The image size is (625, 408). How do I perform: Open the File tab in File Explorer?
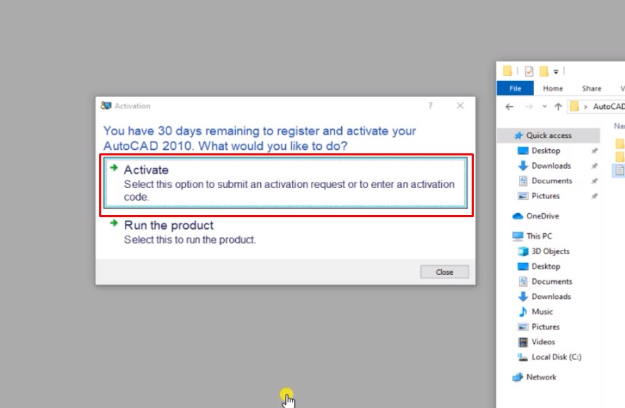[515, 89]
